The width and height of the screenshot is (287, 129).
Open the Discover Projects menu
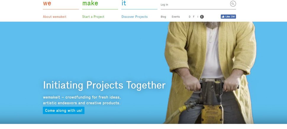pos(135,17)
